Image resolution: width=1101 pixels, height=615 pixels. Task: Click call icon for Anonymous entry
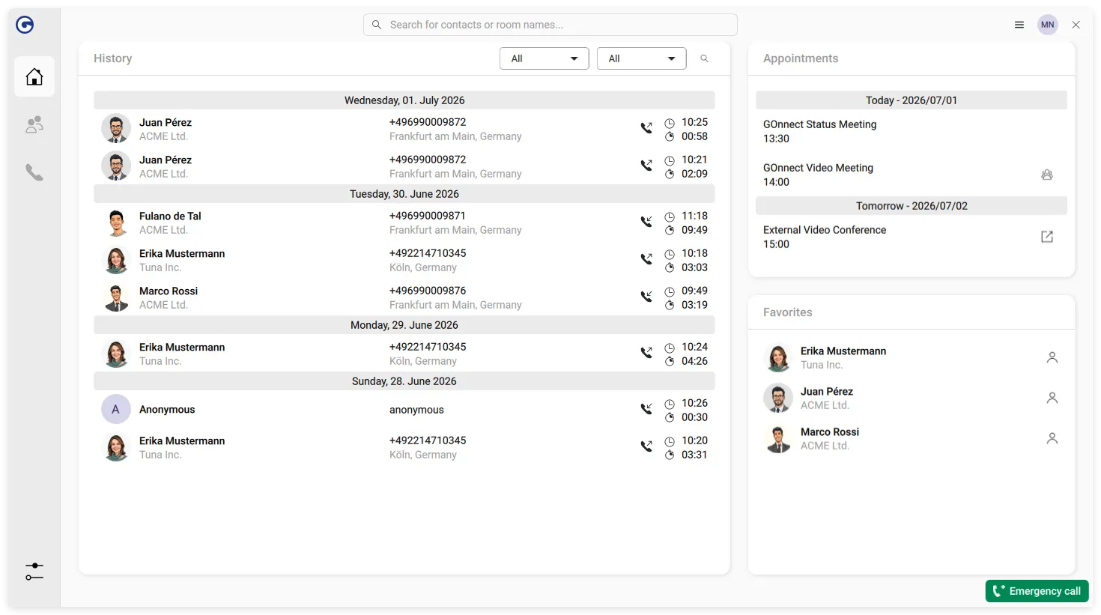(646, 409)
